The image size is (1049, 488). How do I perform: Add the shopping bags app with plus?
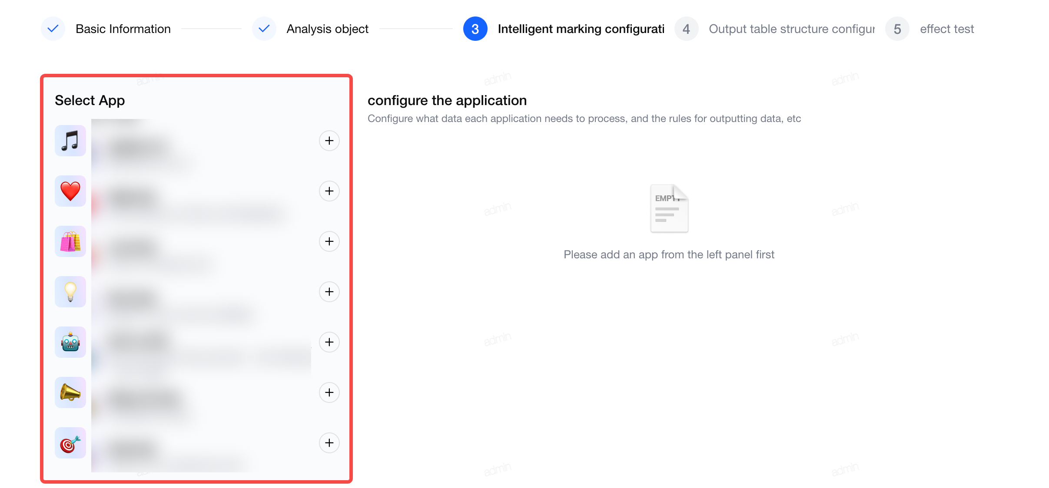click(329, 241)
